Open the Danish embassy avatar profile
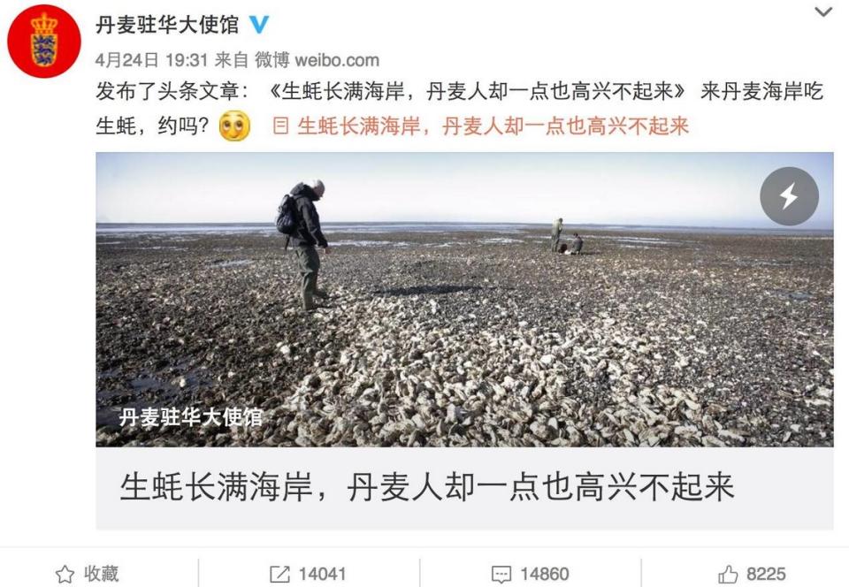 [x=44, y=42]
